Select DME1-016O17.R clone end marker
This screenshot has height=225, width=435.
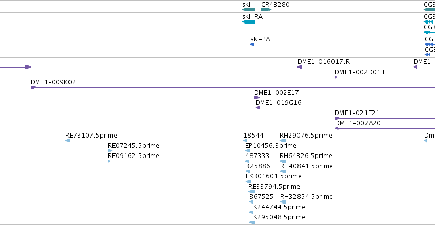[x=300, y=67]
